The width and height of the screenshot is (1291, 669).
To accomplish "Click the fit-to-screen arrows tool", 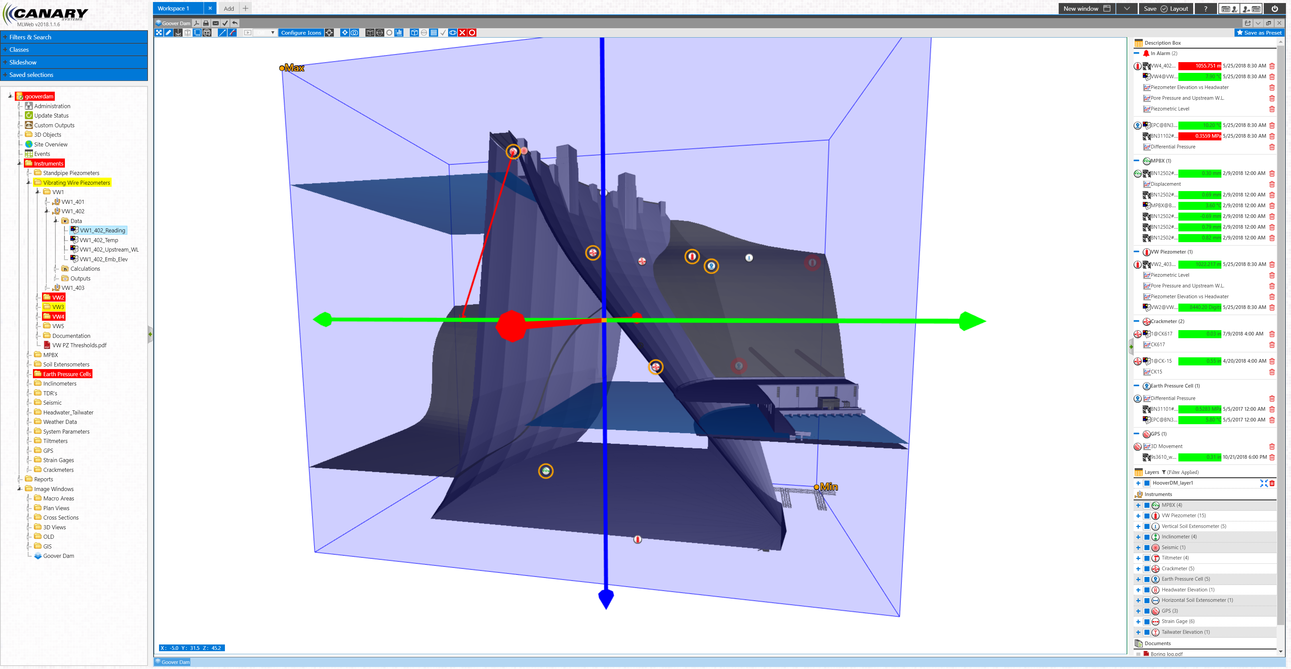I will click(159, 33).
